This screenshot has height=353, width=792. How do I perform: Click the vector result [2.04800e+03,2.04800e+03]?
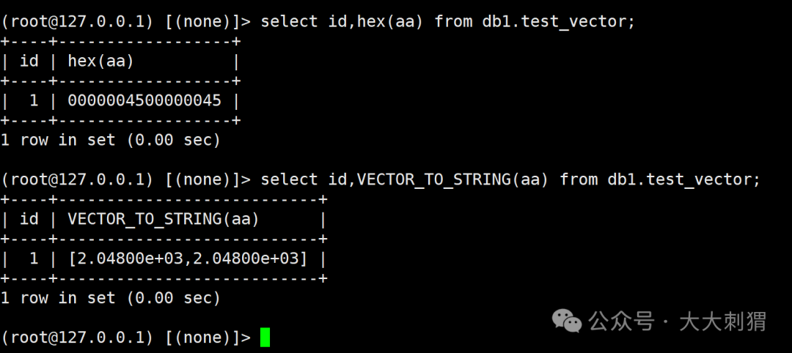[x=188, y=259]
